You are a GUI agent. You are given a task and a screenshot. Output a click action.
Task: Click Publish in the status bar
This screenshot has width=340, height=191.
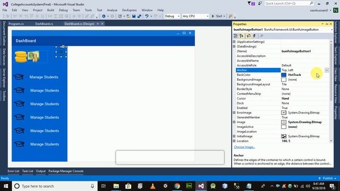point(328,178)
